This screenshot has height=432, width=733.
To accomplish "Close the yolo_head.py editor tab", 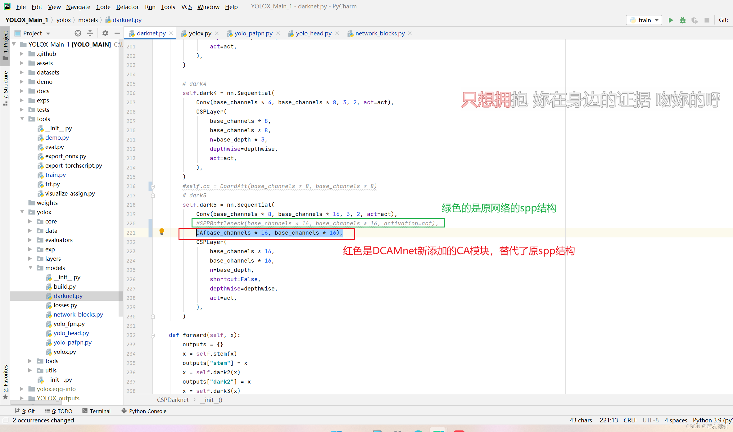I will click(337, 33).
